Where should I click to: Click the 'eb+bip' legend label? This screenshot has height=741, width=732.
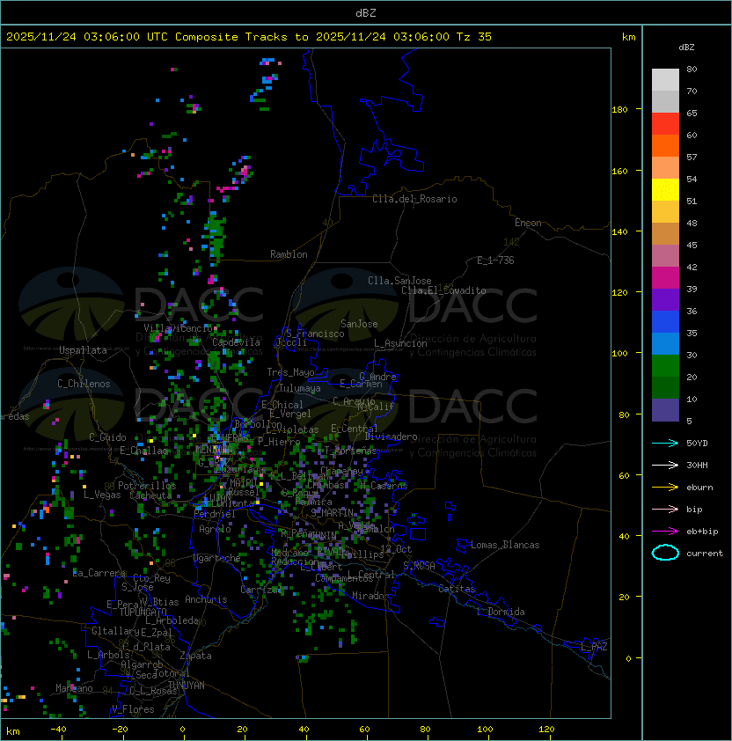[702, 532]
